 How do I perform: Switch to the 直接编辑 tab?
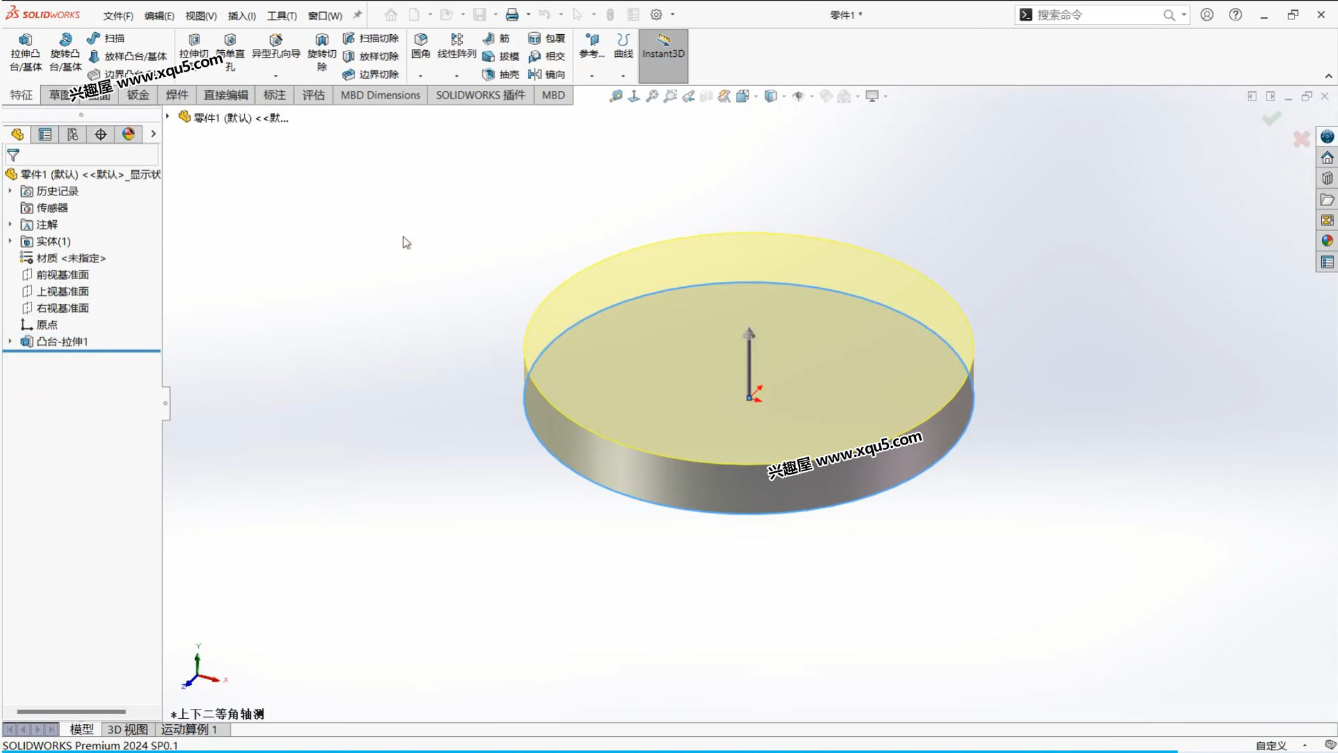(x=225, y=94)
